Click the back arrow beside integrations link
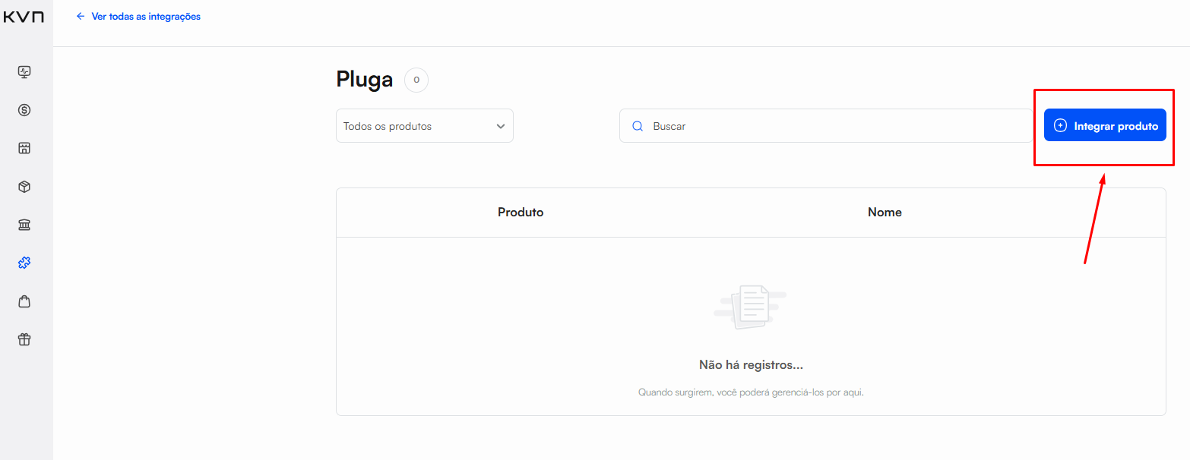This screenshot has width=1190, height=460. pyautogui.click(x=81, y=16)
